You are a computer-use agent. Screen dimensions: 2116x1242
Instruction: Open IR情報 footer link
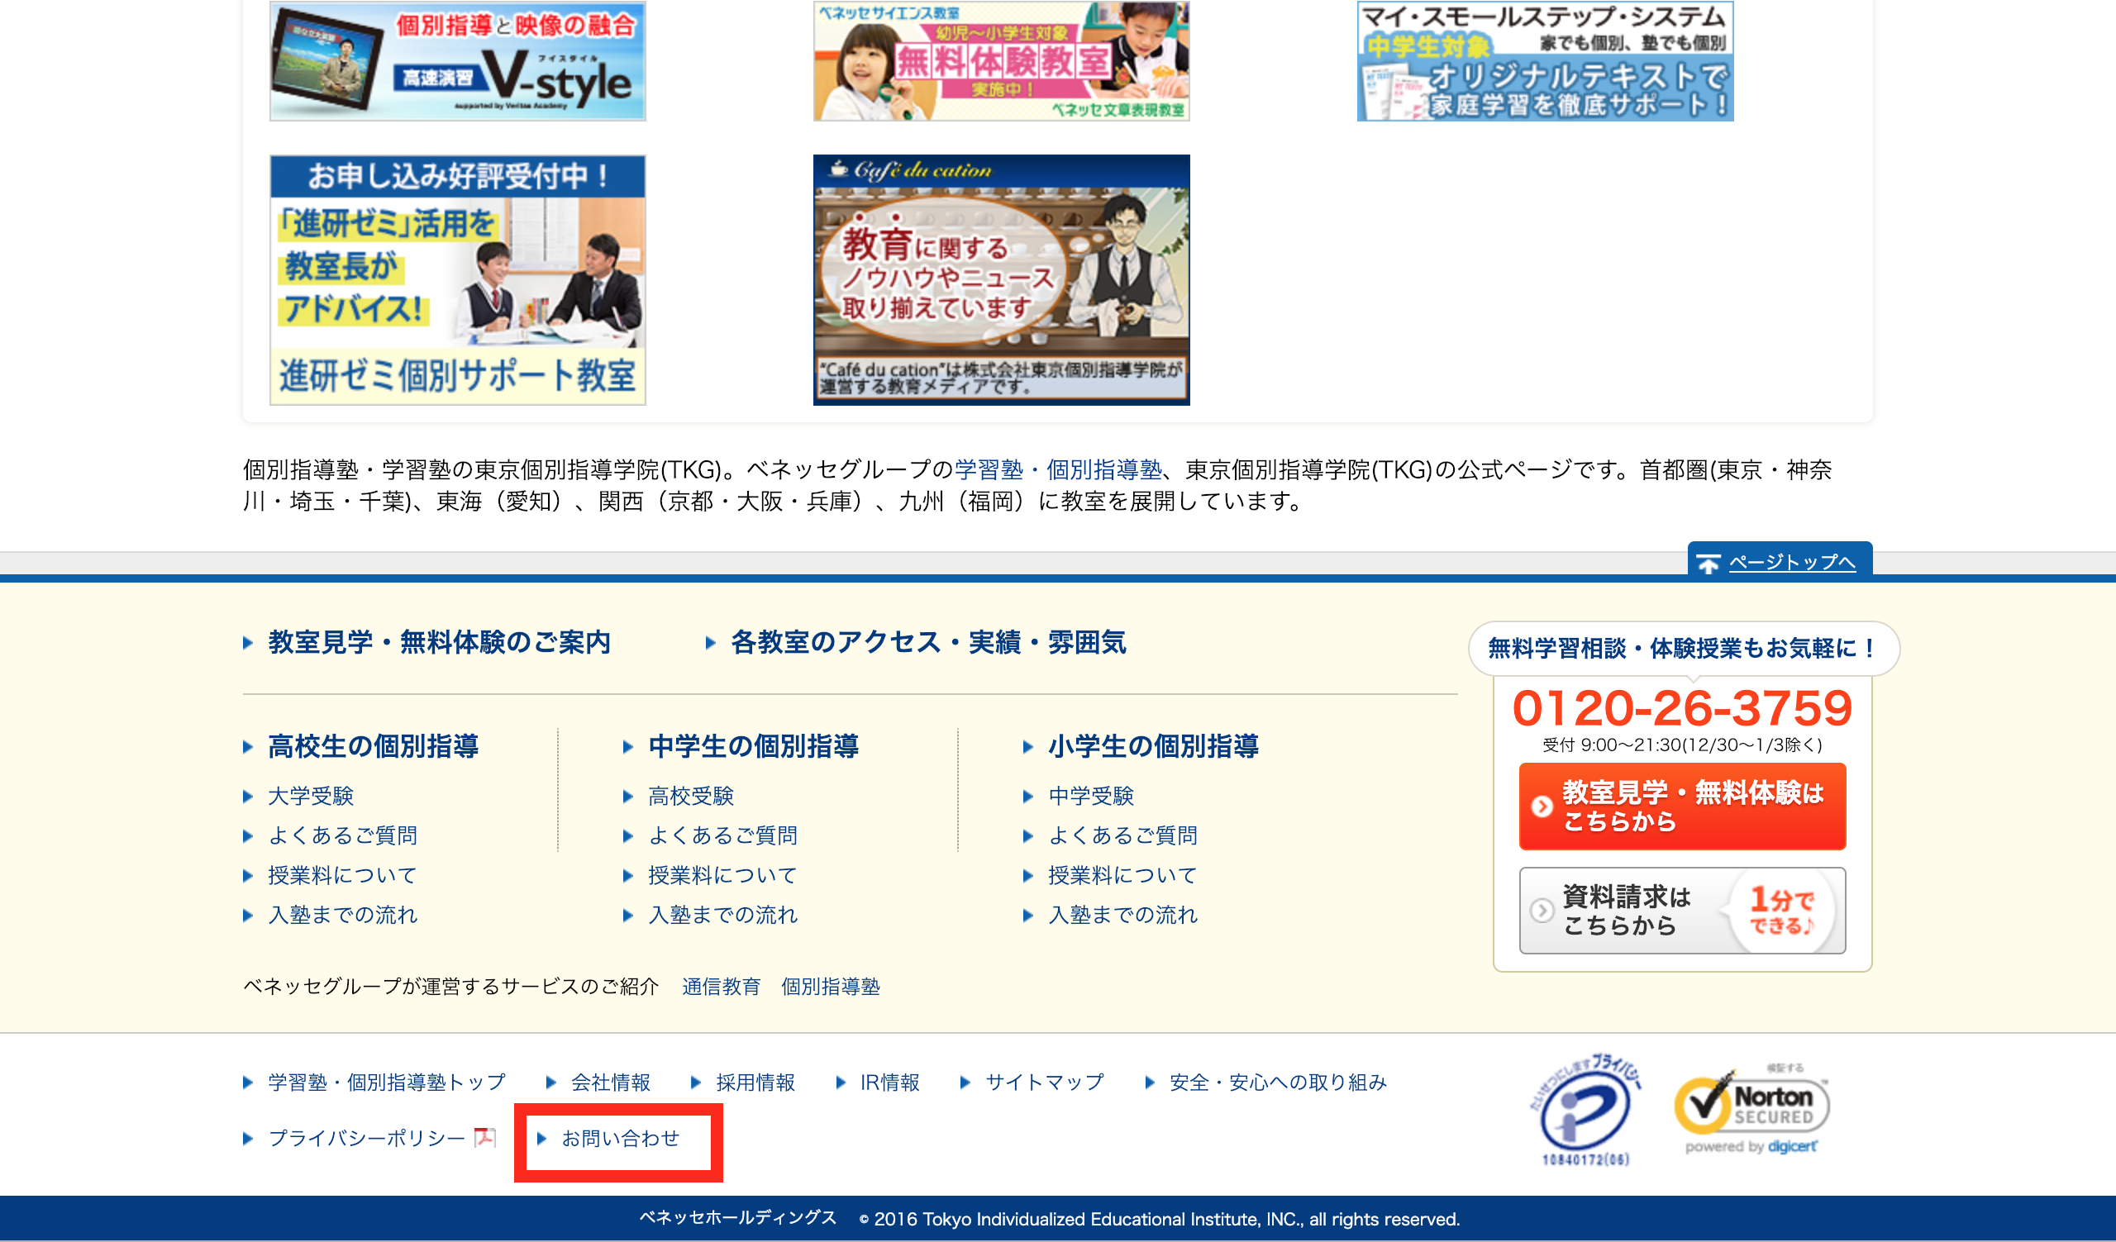click(890, 1083)
